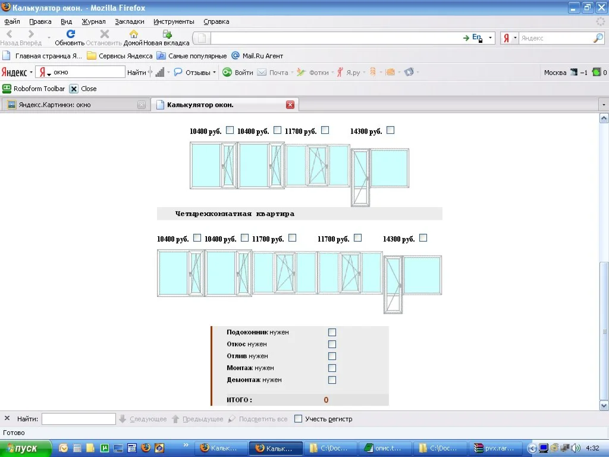Click the search magnifier in Яндекс search box
609x457 pixels.
tap(598, 38)
